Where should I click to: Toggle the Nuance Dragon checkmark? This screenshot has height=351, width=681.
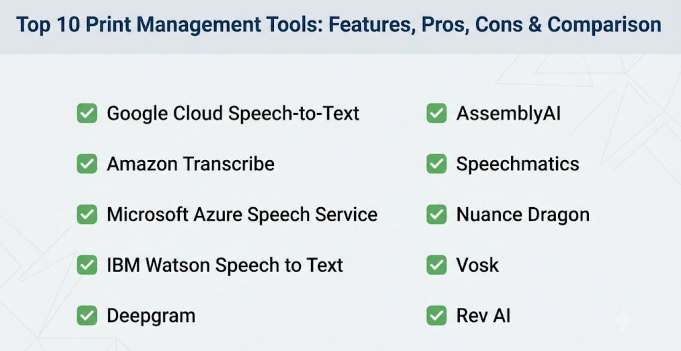pos(437,214)
